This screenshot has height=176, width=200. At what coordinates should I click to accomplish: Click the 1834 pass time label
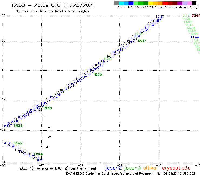(18, 126)
